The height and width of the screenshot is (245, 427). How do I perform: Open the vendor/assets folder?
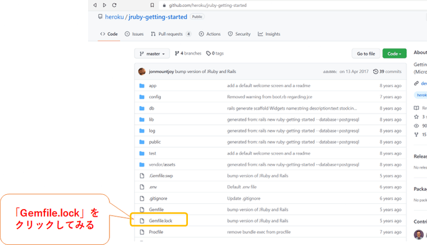[x=162, y=165]
